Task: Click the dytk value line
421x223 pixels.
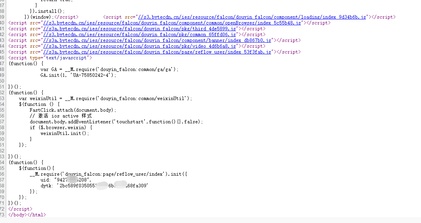Action: point(94,186)
